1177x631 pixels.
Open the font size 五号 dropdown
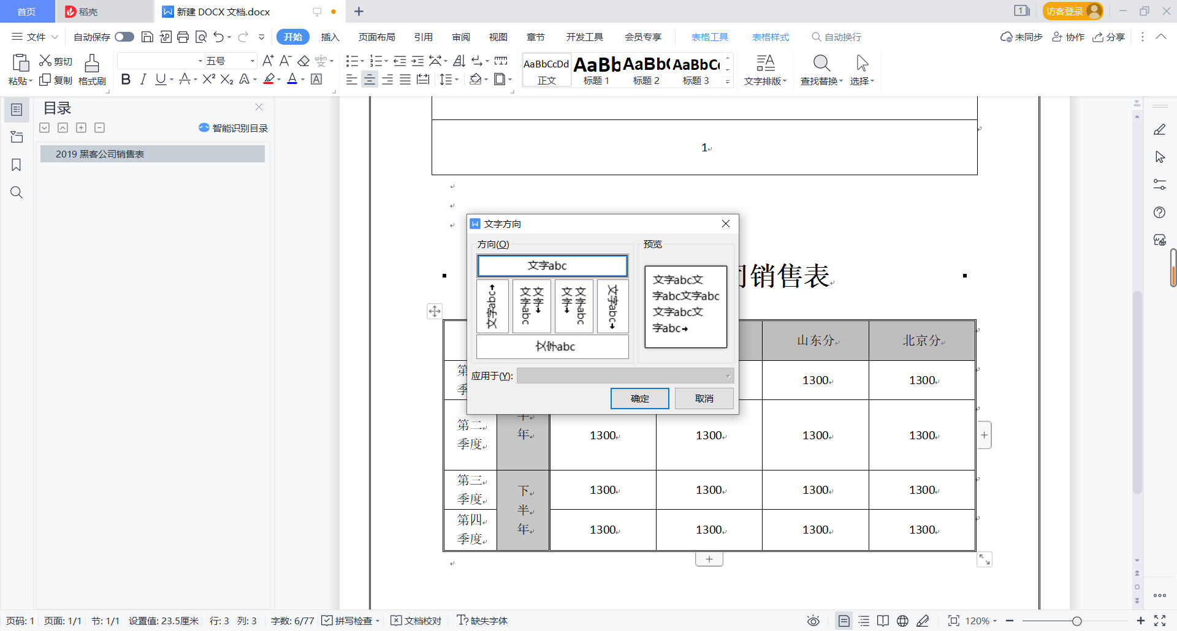[251, 60]
